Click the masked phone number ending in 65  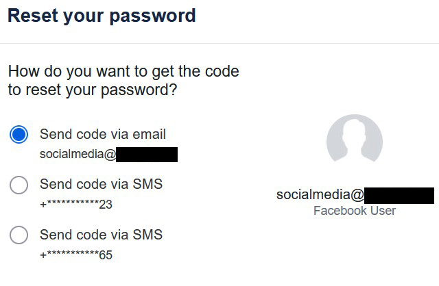[76, 255]
